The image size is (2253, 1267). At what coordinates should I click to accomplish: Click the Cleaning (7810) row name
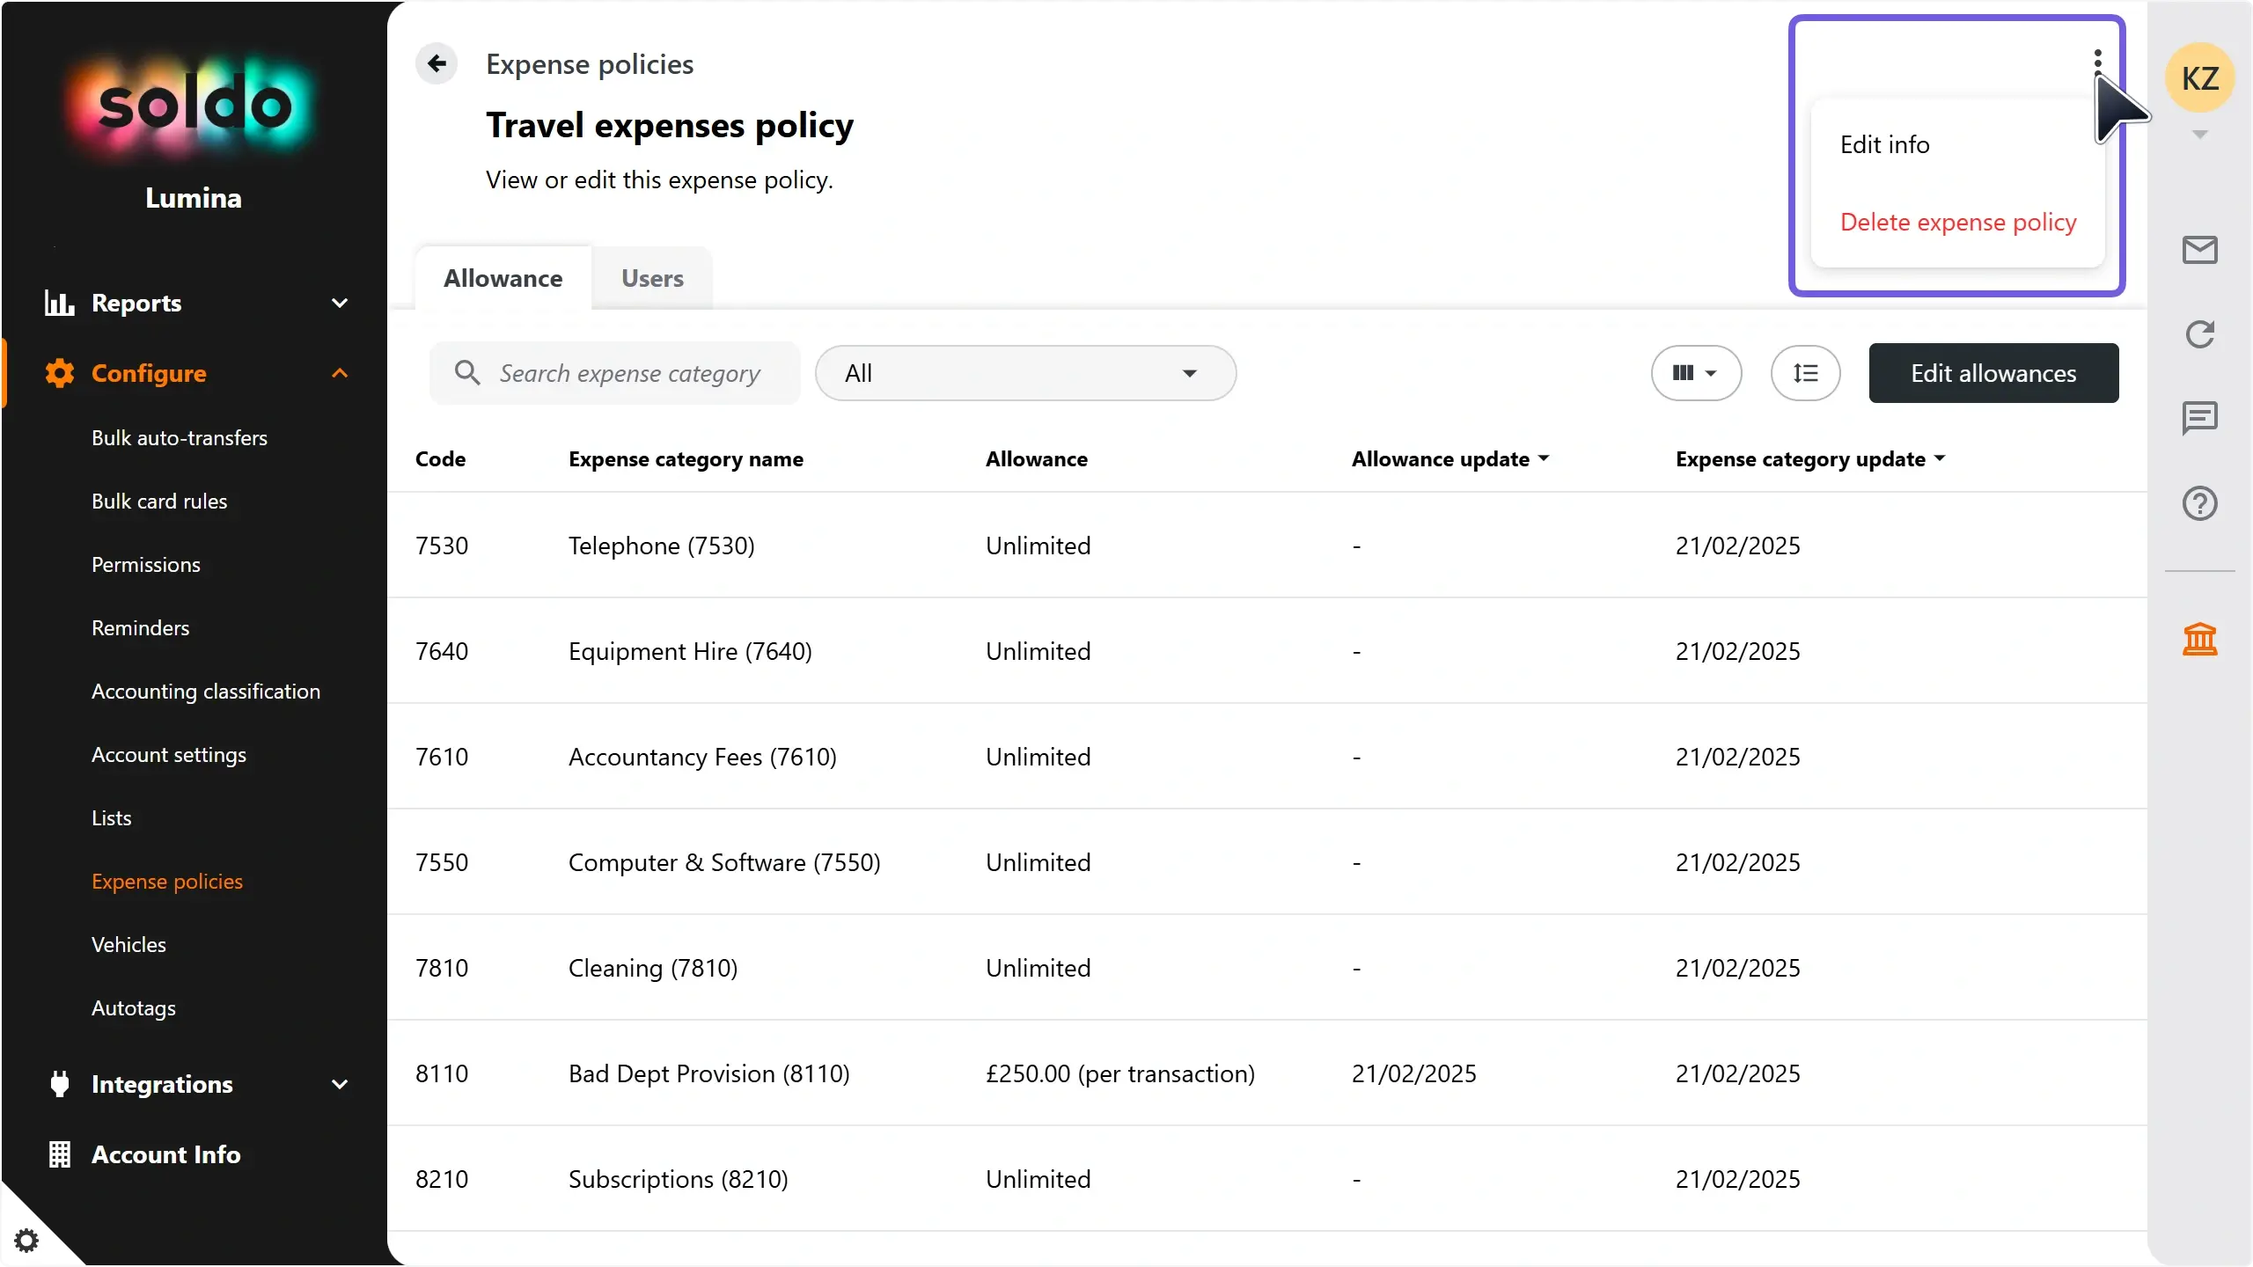point(653,968)
